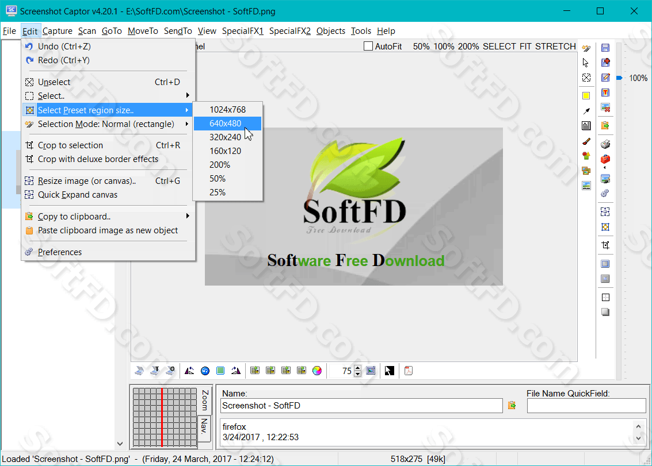Set zoom to 50% button

(x=421, y=47)
